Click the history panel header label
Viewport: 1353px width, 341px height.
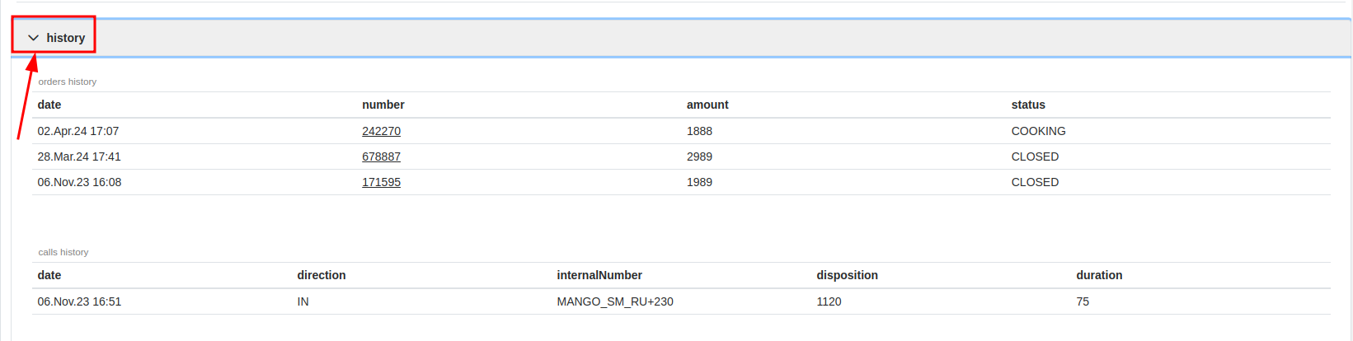[66, 38]
